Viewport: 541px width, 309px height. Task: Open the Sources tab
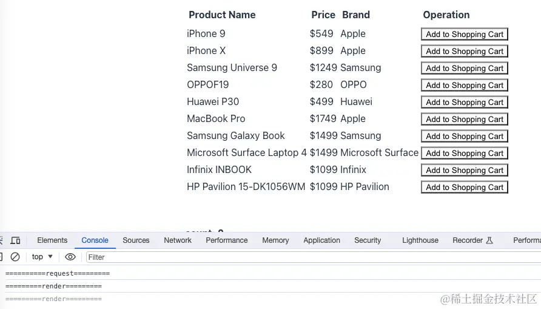point(136,240)
